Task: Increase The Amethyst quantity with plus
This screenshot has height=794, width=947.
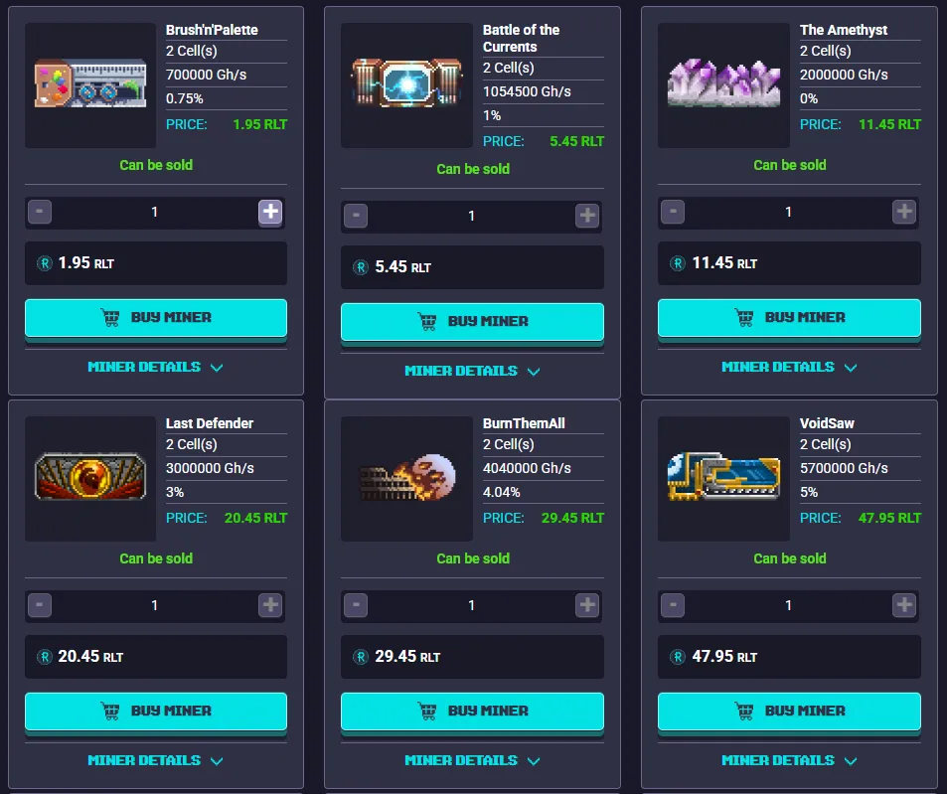Action: [904, 212]
